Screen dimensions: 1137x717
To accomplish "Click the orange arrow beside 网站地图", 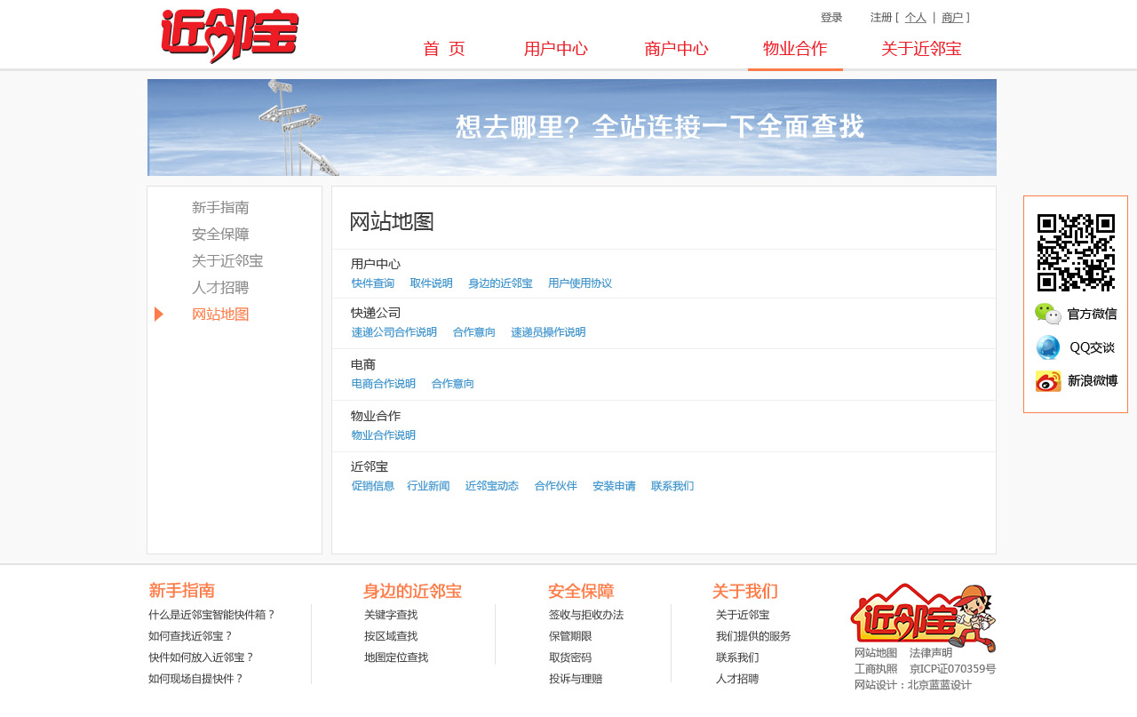I will (x=159, y=314).
